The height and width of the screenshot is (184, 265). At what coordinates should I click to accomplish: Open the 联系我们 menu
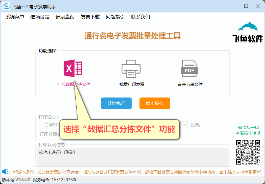(140, 17)
